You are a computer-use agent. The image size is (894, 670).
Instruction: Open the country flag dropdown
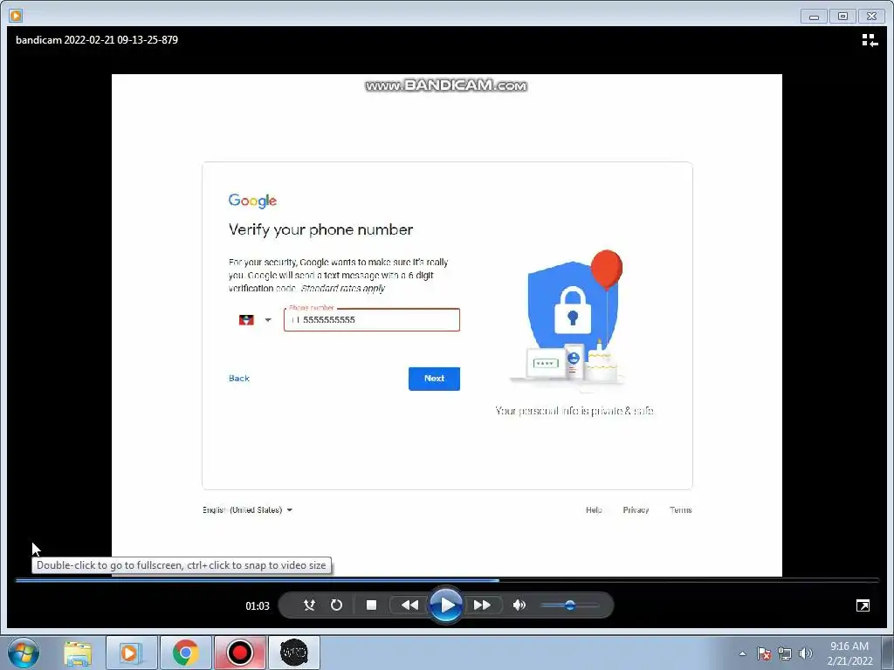coord(254,319)
